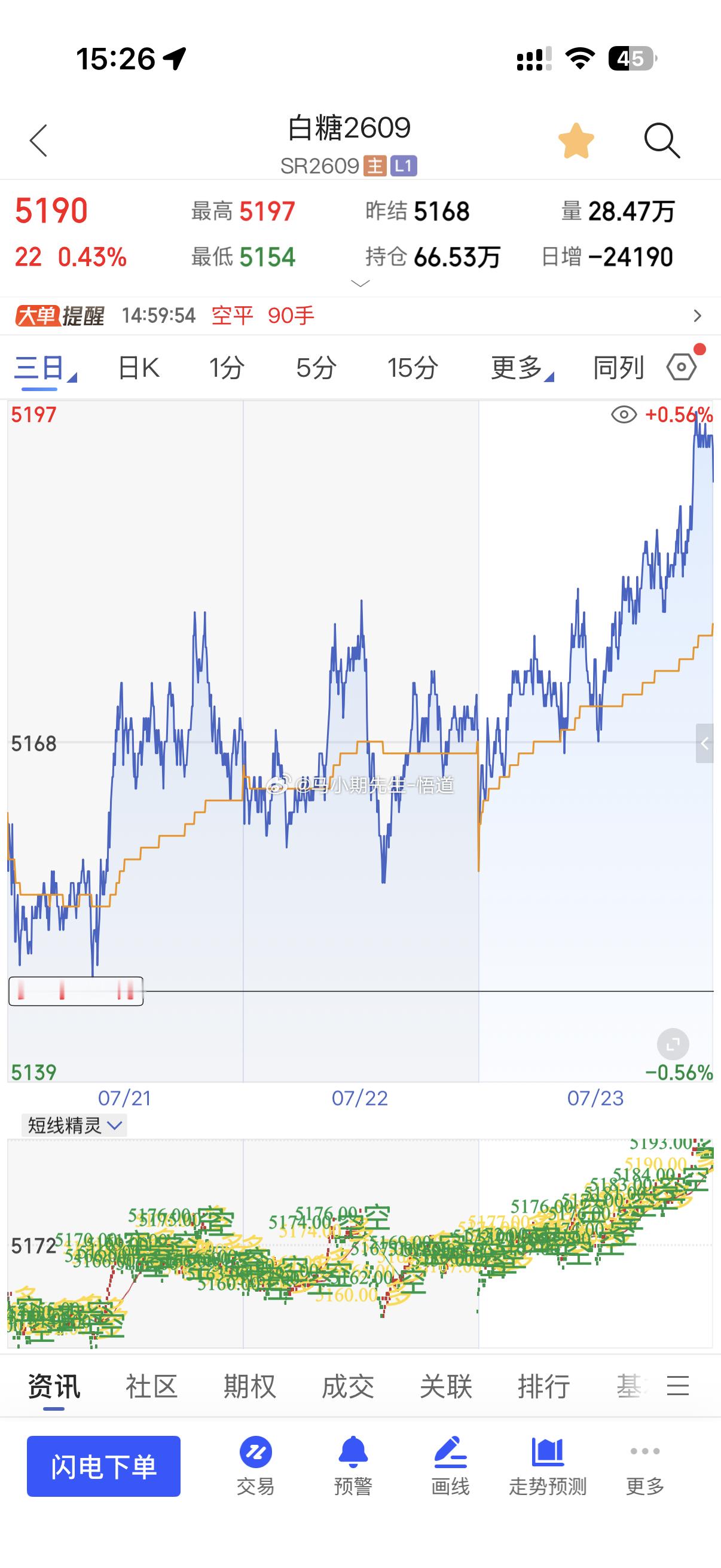Viewport: 721px width, 1568px height.
Task: Tap the fullscreen expand chart icon
Action: [673, 1045]
